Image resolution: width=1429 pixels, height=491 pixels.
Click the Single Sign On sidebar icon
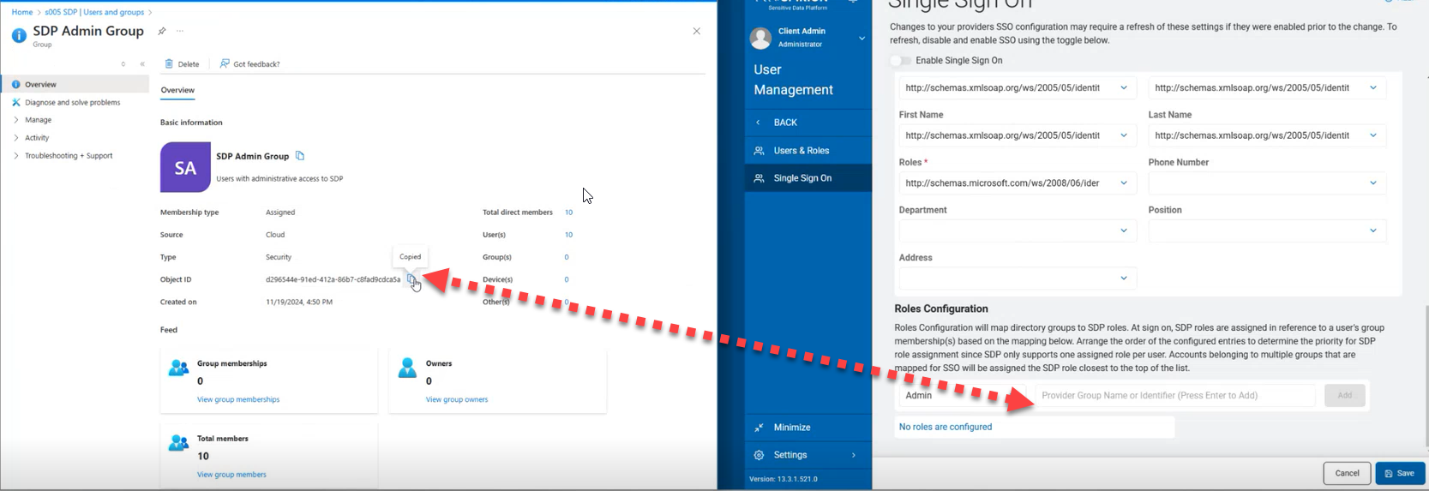[x=759, y=178]
